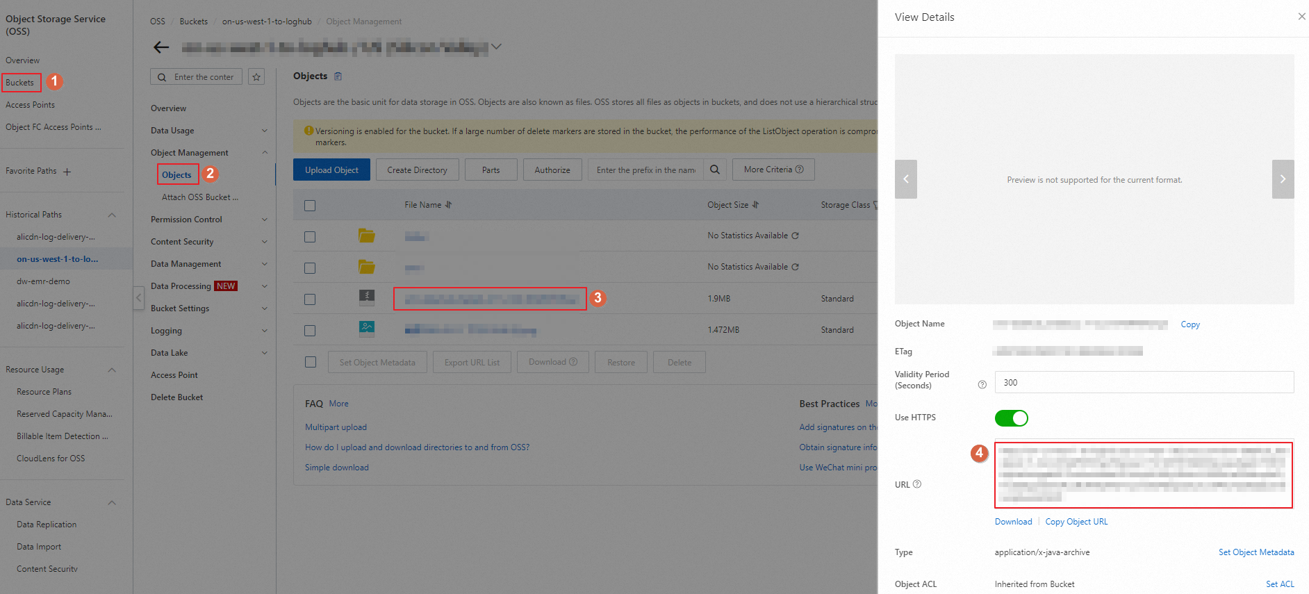Click the document icon beside Objects heading
1309x594 pixels.
point(338,76)
